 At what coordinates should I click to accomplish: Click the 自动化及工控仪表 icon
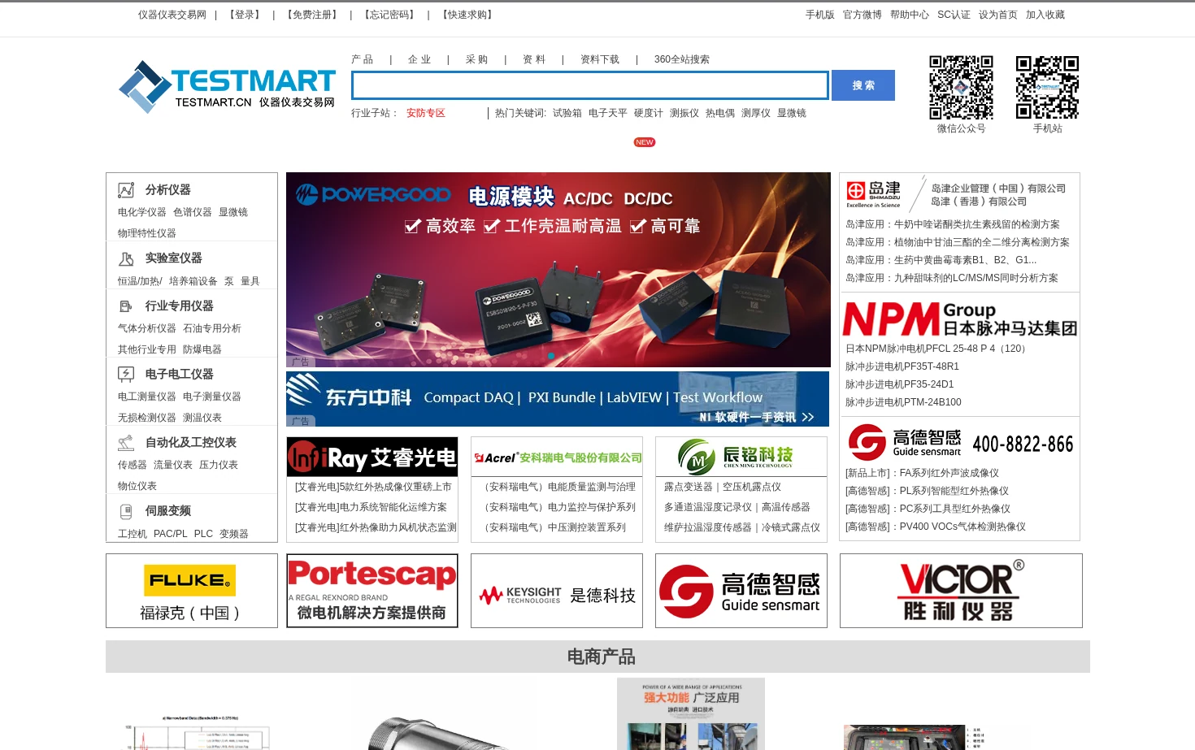(126, 443)
